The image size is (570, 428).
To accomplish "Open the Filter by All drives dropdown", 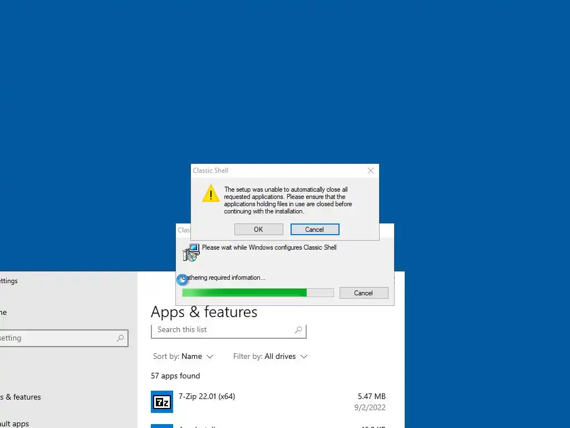I will (270, 356).
